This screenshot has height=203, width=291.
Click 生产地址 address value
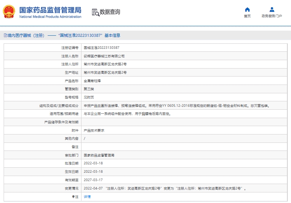coord(105,73)
